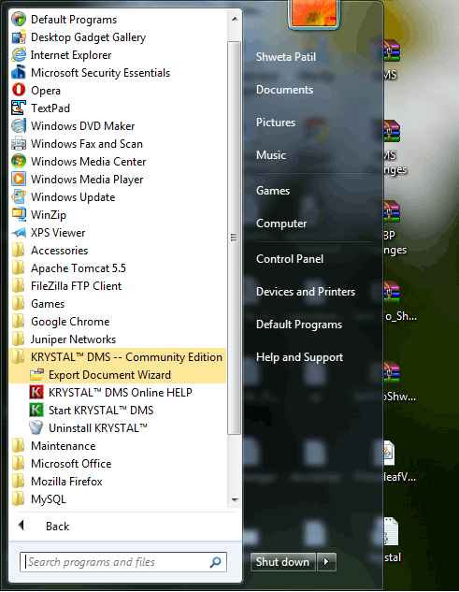This screenshot has height=592, width=459.
Task: Click the Windows Update icon
Action: (19, 196)
